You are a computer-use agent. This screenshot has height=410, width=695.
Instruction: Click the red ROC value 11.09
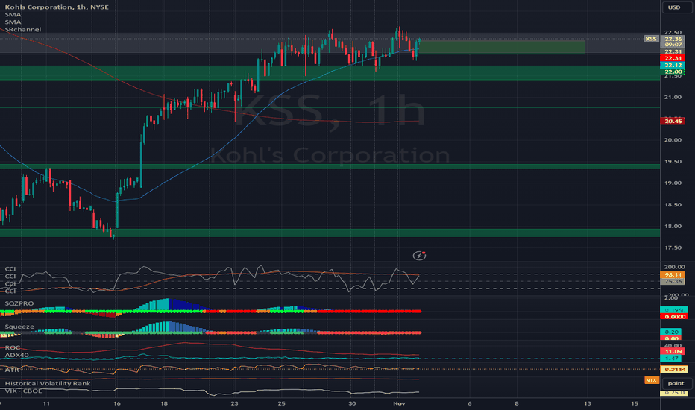tap(673, 352)
